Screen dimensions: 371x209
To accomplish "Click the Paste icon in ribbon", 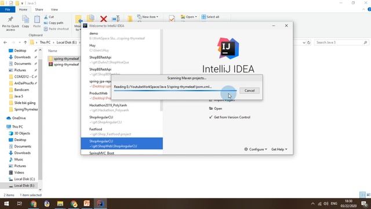I will (x=37, y=21).
